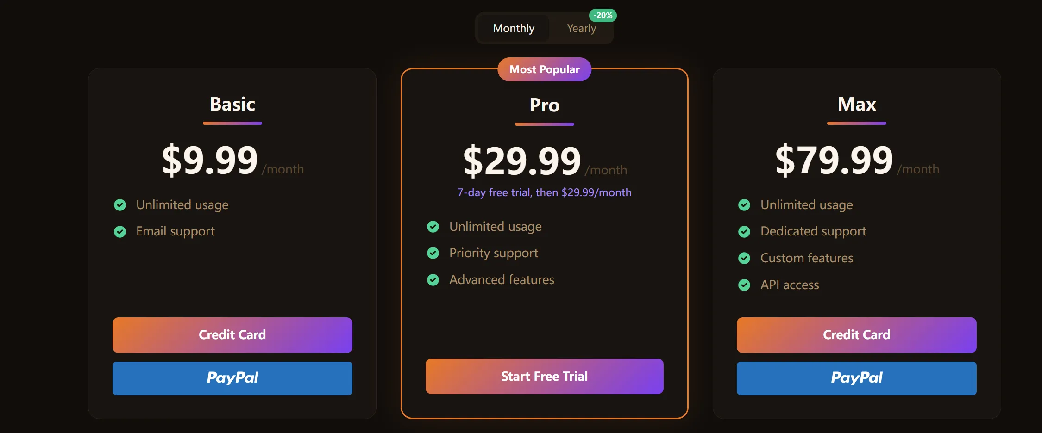Click green checkmark beside Email support
Viewport: 1042px width, 433px height.
coord(120,231)
